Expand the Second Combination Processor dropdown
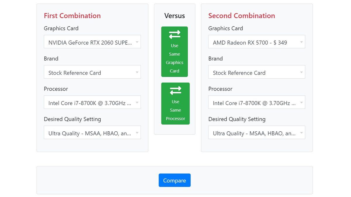The width and height of the screenshot is (351, 197). pos(257,102)
